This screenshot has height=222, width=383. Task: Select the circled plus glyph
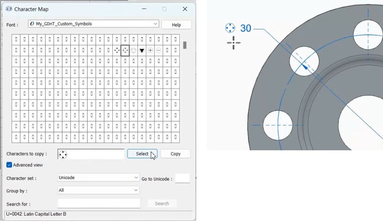(x=150, y=50)
